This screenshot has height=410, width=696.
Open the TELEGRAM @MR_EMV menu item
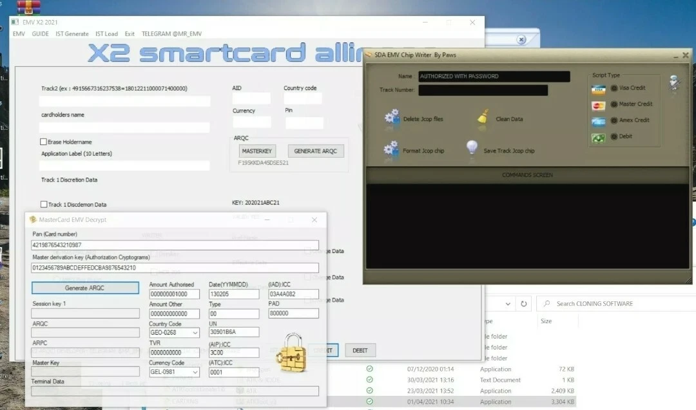(171, 33)
